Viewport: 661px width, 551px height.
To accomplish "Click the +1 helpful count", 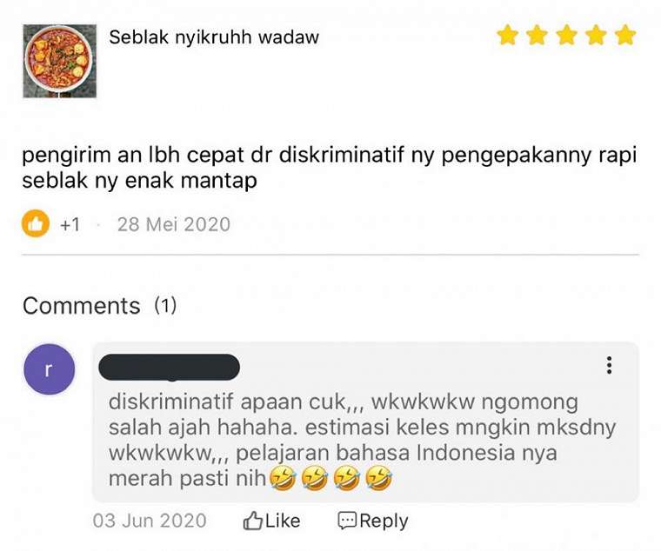I will click(70, 224).
